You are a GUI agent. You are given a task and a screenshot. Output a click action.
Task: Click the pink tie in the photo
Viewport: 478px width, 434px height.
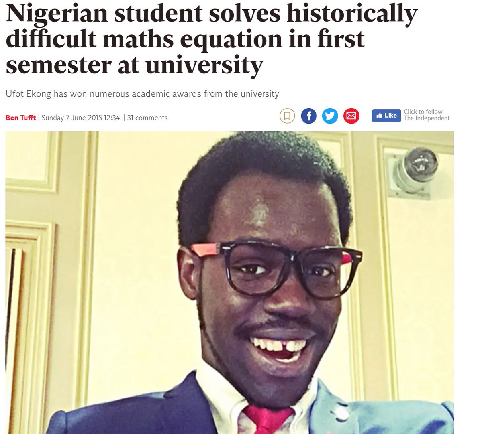point(269,420)
